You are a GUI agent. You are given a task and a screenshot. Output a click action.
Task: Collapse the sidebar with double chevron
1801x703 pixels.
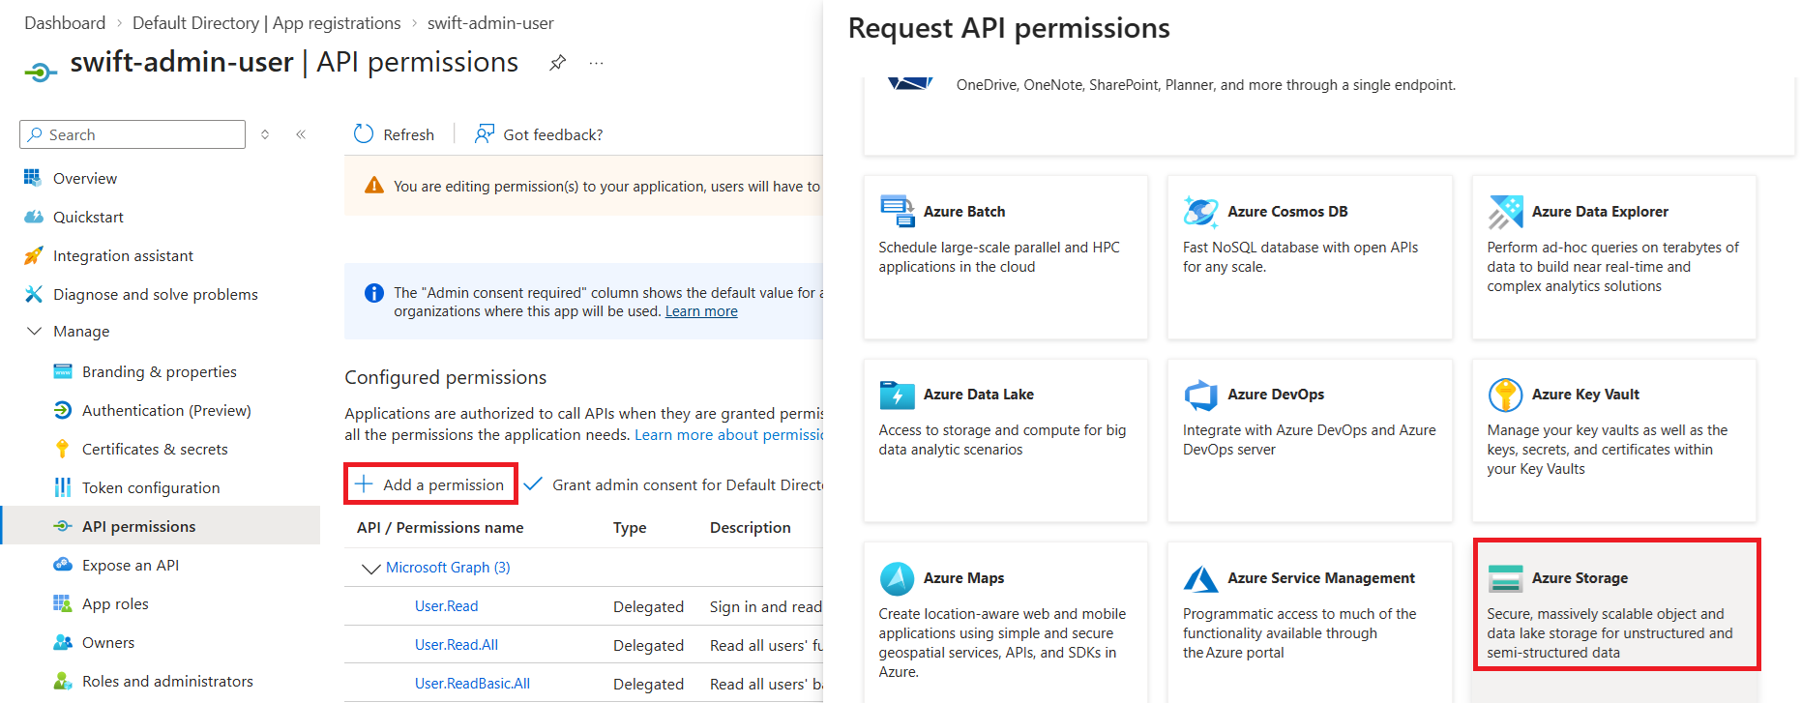point(301,134)
